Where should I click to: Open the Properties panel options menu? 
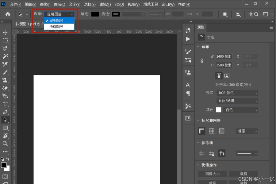271,28
